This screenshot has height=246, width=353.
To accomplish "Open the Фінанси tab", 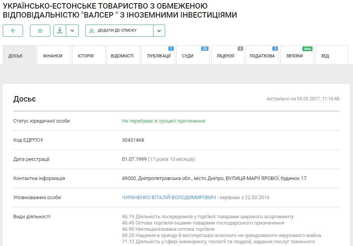I will point(53,55).
